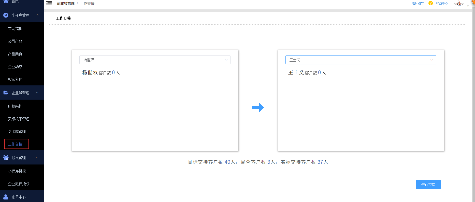The height and width of the screenshot is (202, 475).
Task: Click the user avatar logo at top right
Action: [x=460, y=4]
